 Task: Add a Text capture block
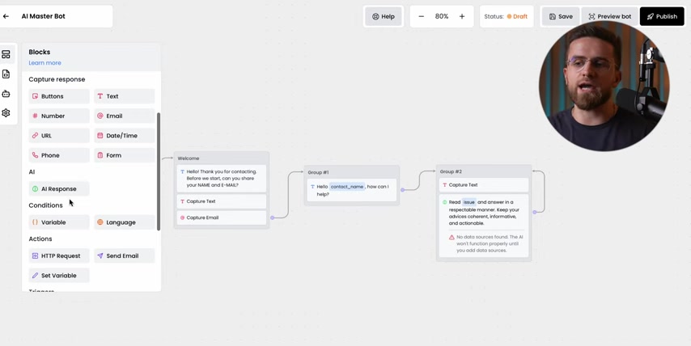tap(125, 96)
